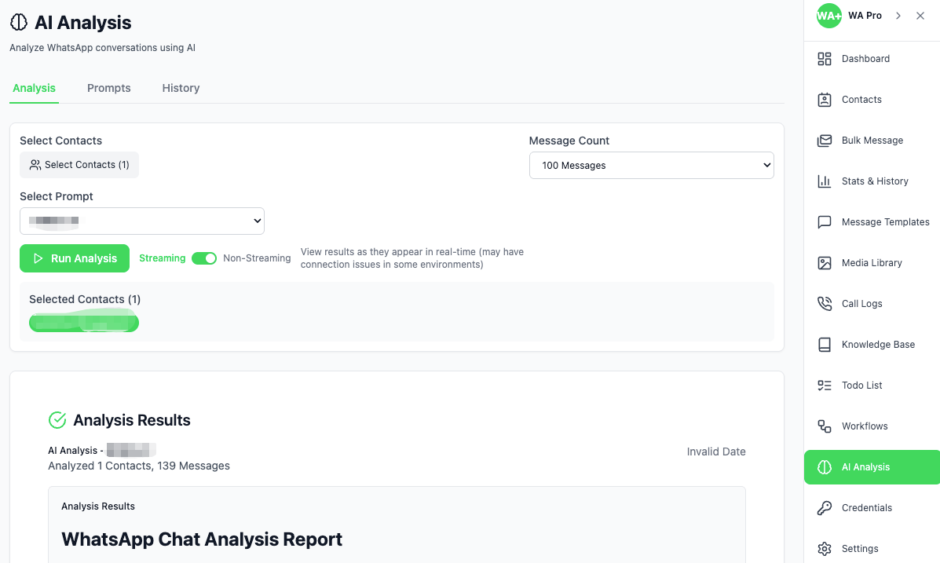This screenshot has height=563, width=940.
Task: Click the selected contact green chip
Action: coord(84,323)
